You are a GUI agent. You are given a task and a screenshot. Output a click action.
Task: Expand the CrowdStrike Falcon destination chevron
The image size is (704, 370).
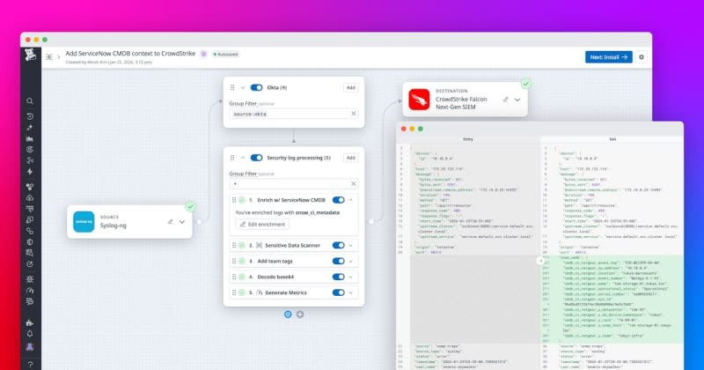[x=517, y=100]
